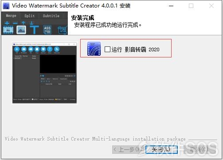The height and width of the screenshot is (160, 223).
Task: Click the installer title bar app icon
Action: (6, 6)
